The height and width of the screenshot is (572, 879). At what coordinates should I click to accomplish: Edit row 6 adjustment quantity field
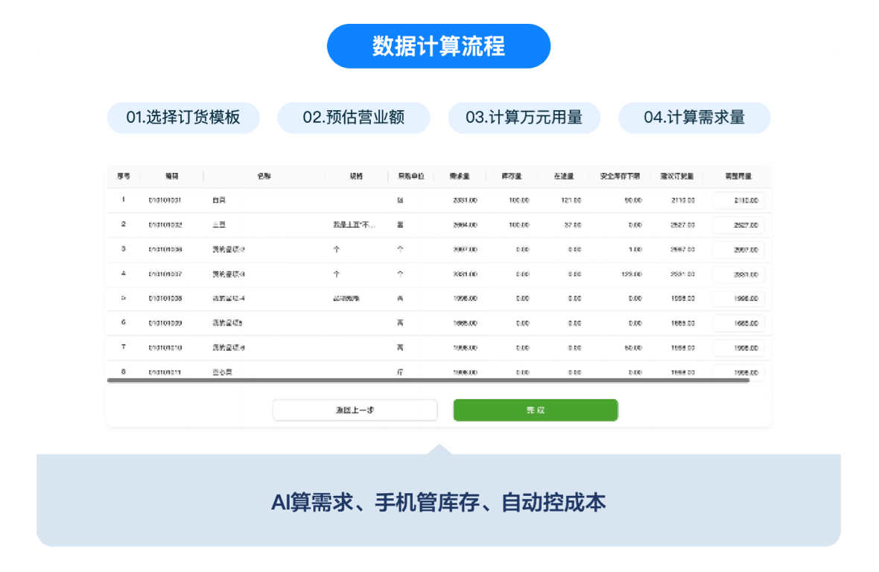(x=739, y=323)
